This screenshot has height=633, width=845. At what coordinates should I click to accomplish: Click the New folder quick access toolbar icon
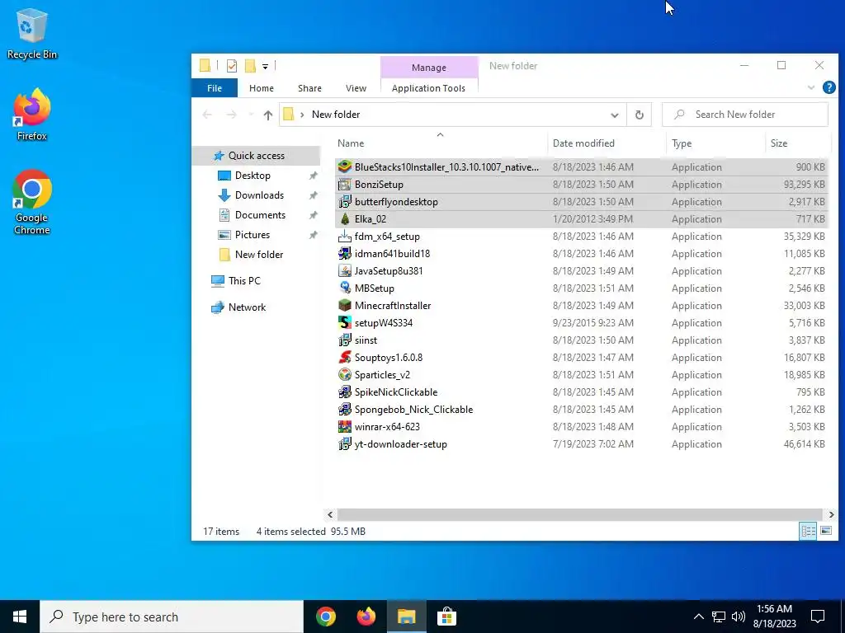tap(250, 66)
